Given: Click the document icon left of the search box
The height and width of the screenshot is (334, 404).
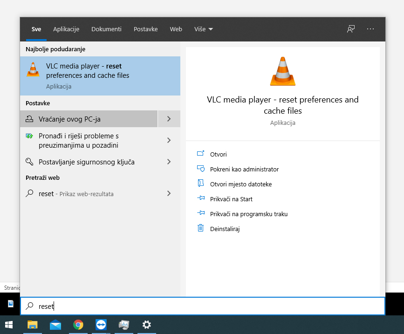Looking at the screenshot, I should (11, 304).
